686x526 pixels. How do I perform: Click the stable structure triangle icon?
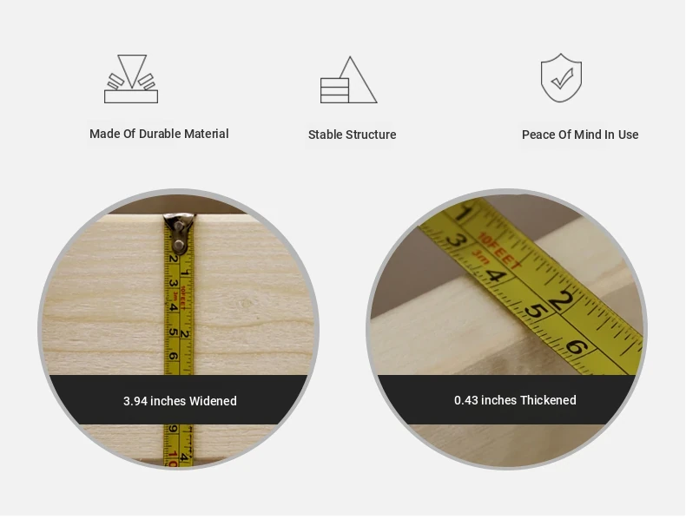tap(349, 80)
